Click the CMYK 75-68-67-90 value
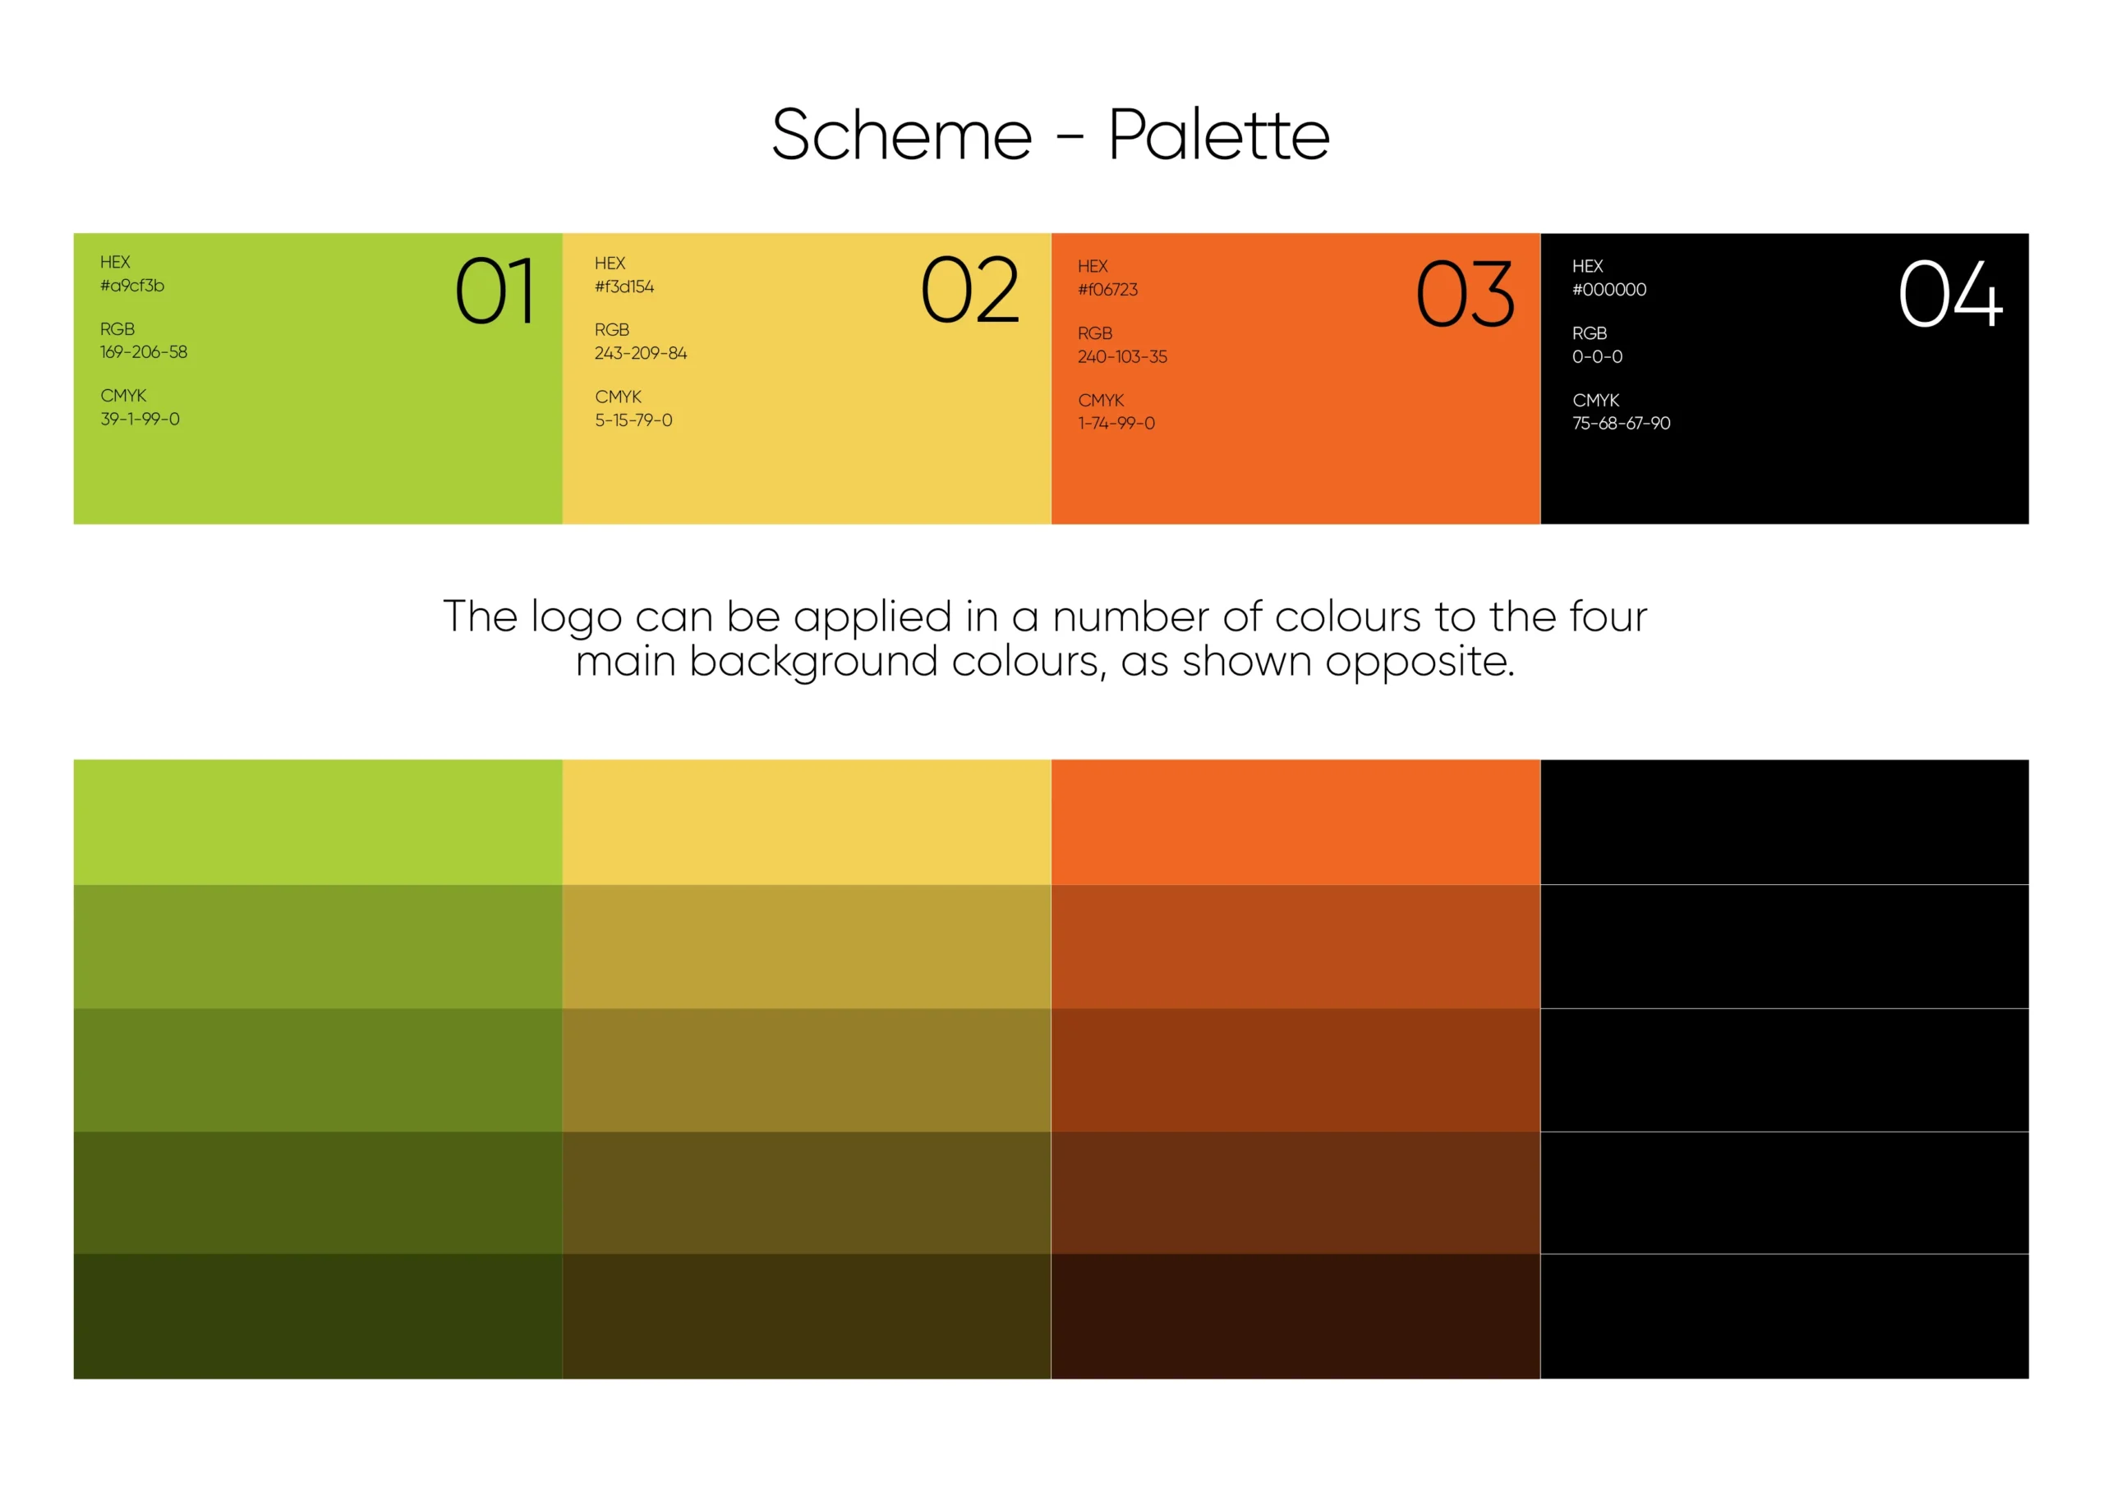 (x=1622, y=423)
